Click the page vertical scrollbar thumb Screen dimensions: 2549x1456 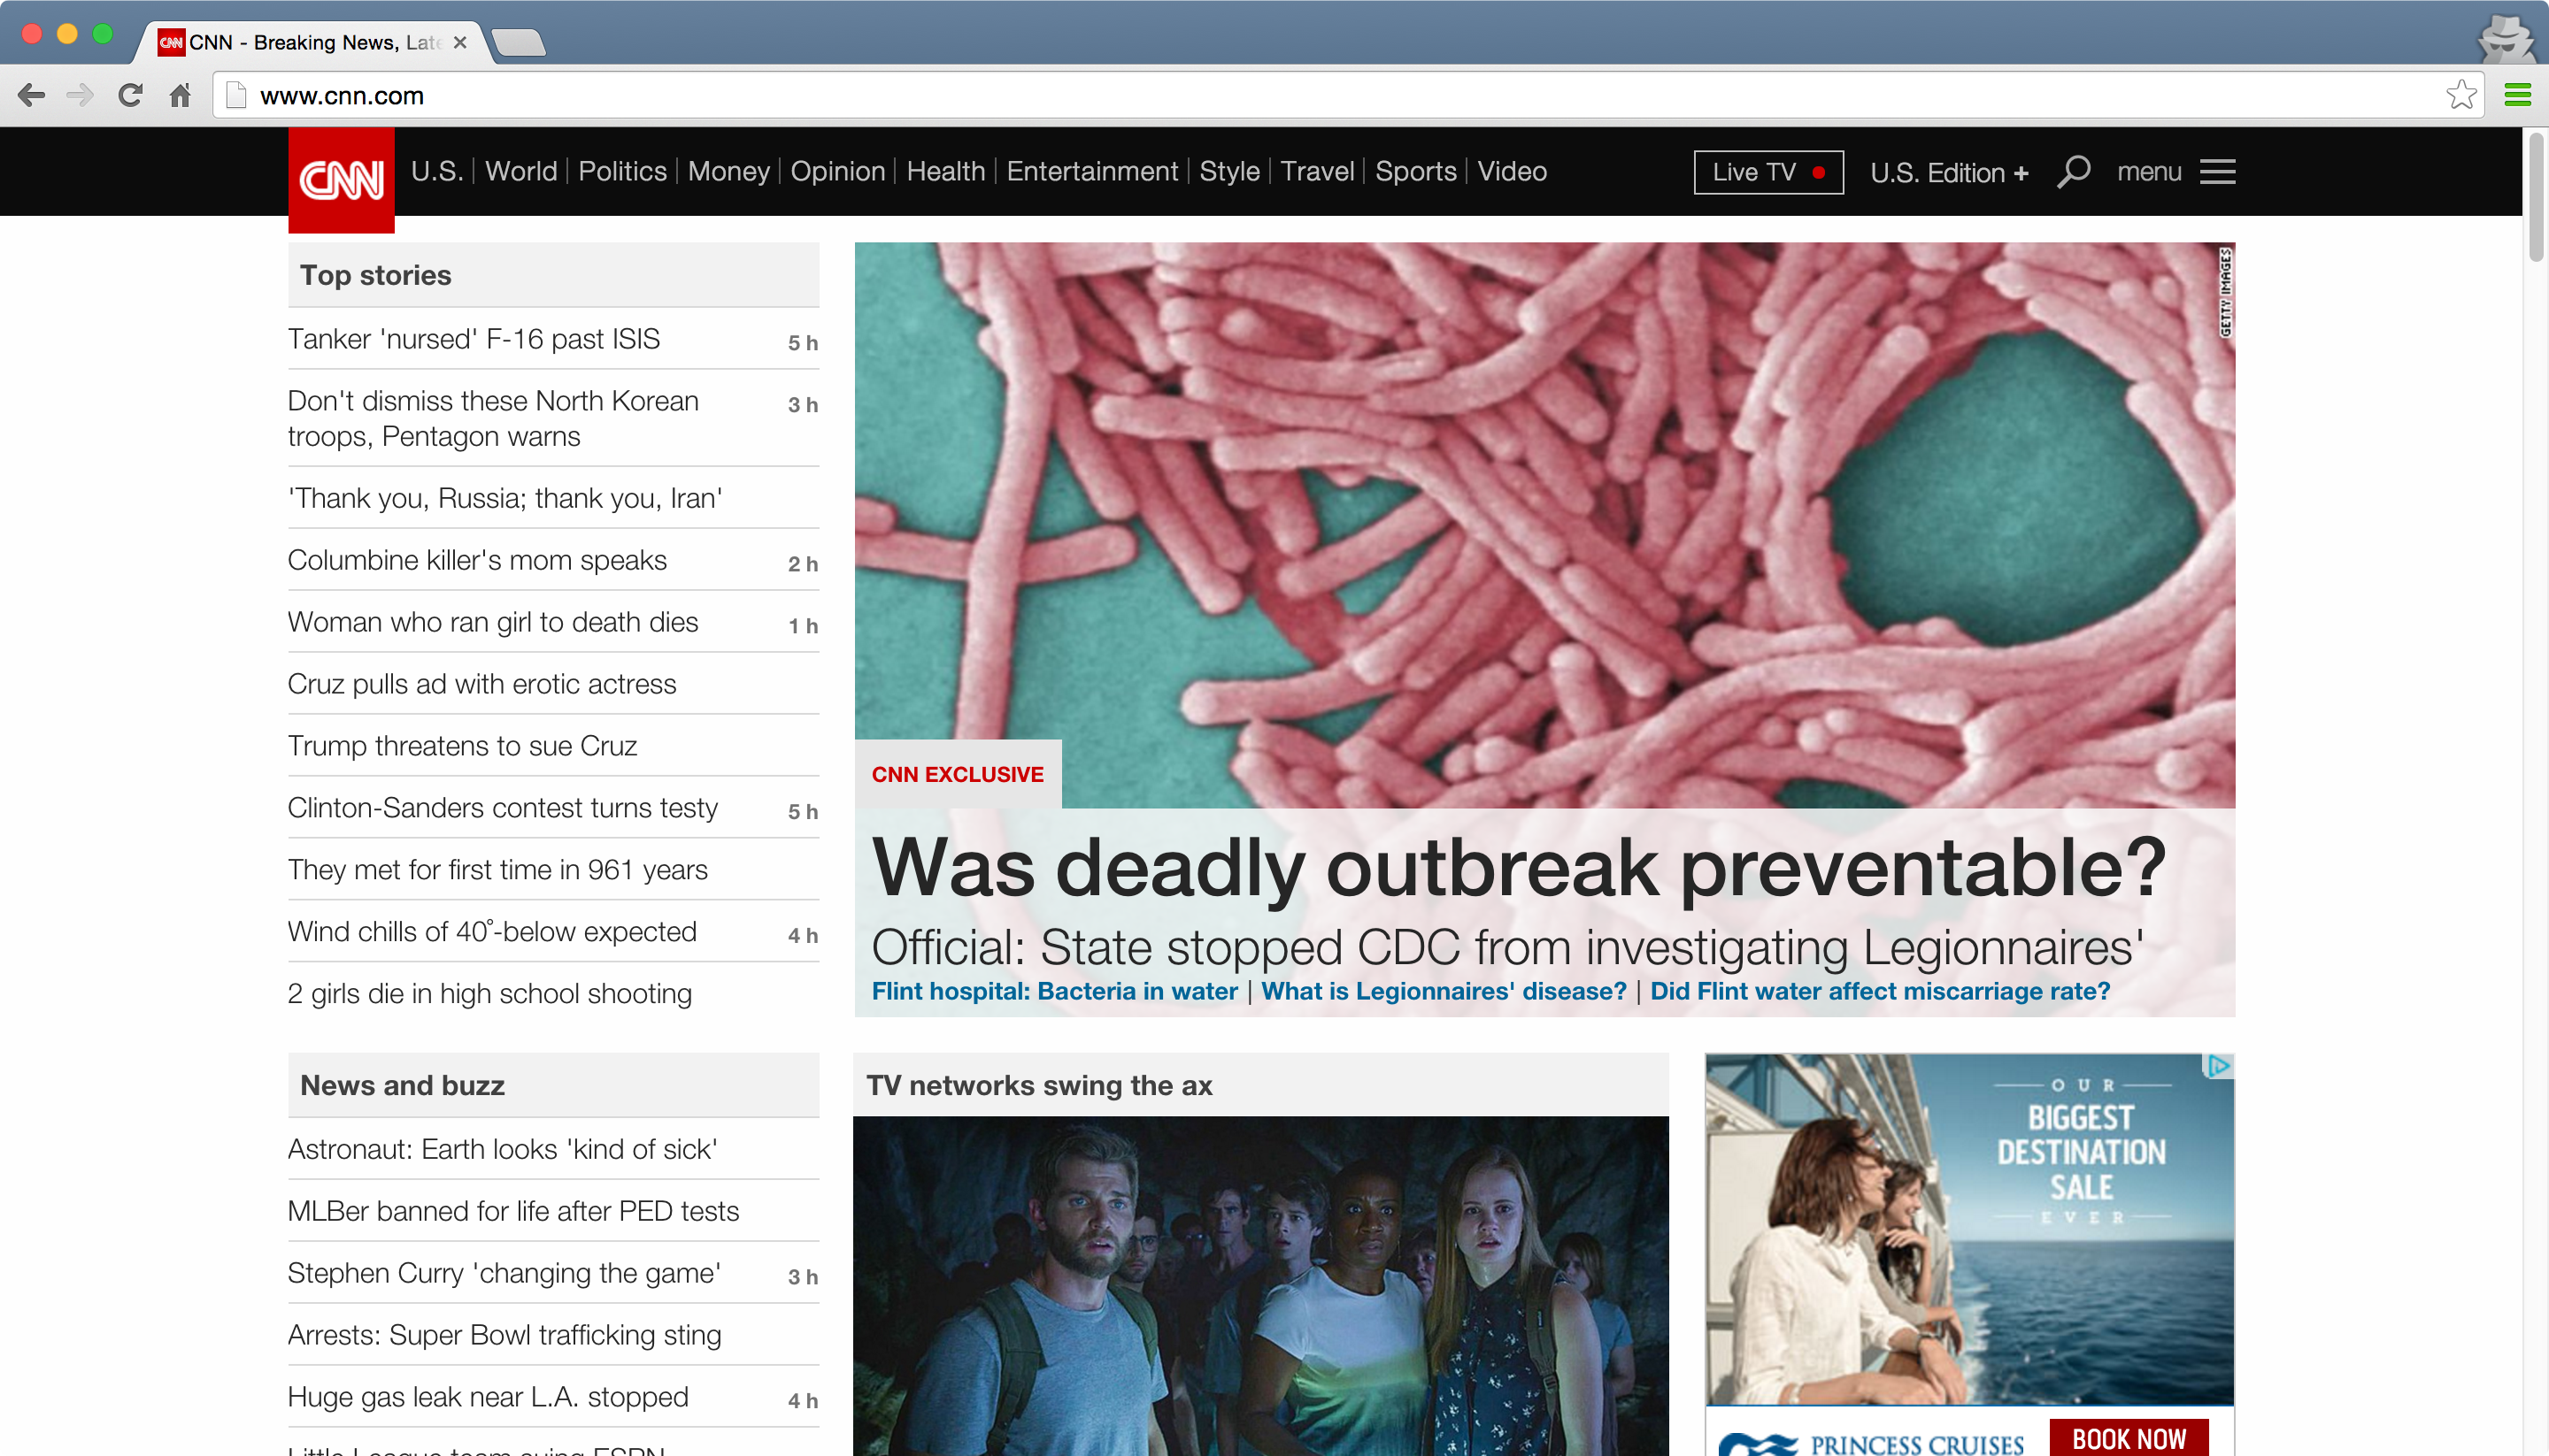(2535, 198)
